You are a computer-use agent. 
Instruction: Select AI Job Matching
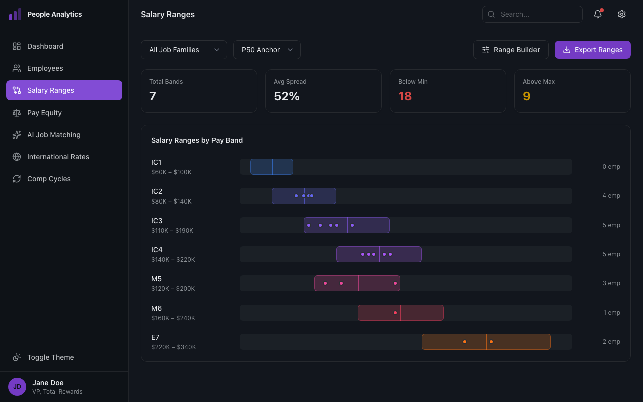(x=17, y=134)
